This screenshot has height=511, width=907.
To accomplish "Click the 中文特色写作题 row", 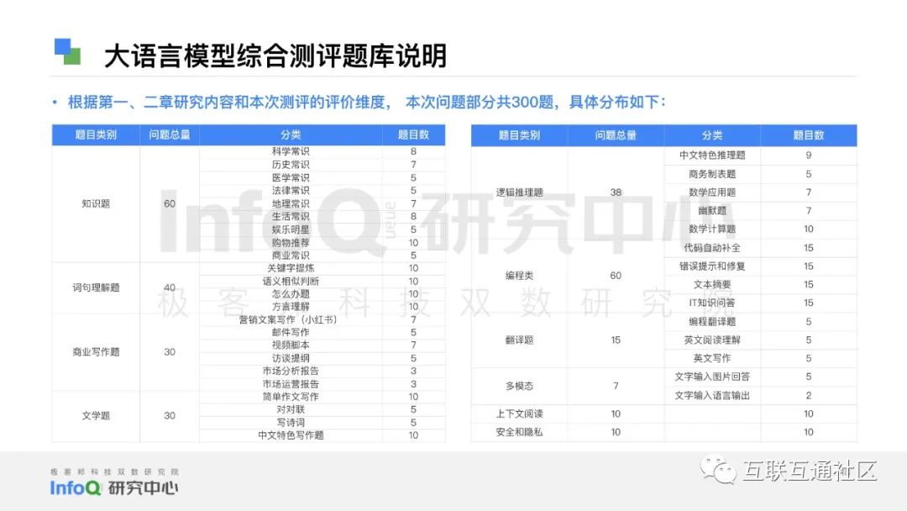I will click(322, 435).
